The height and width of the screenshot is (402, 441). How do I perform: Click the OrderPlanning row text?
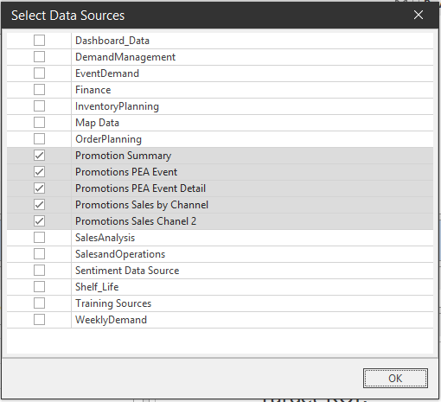pos(108,139)
